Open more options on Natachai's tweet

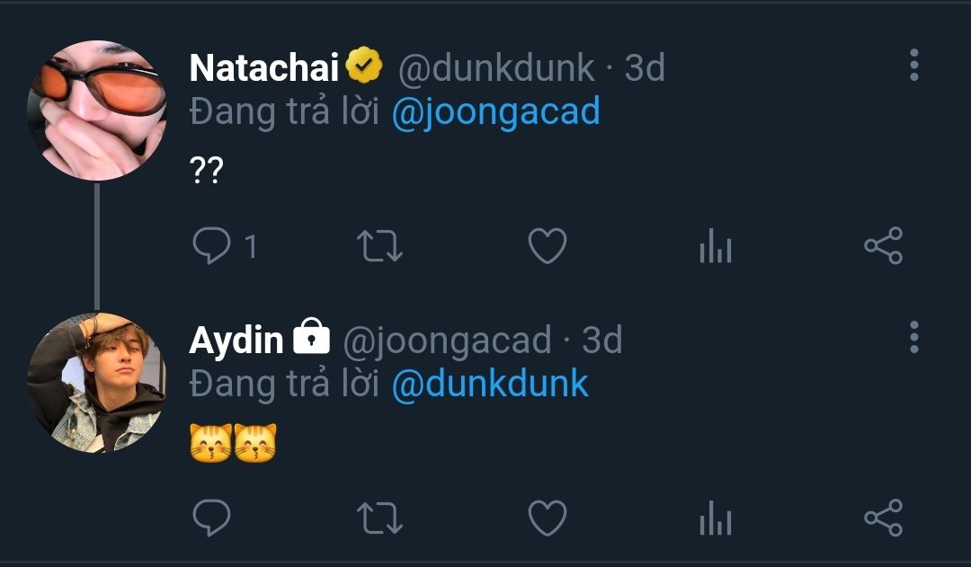tap(914, 66)
